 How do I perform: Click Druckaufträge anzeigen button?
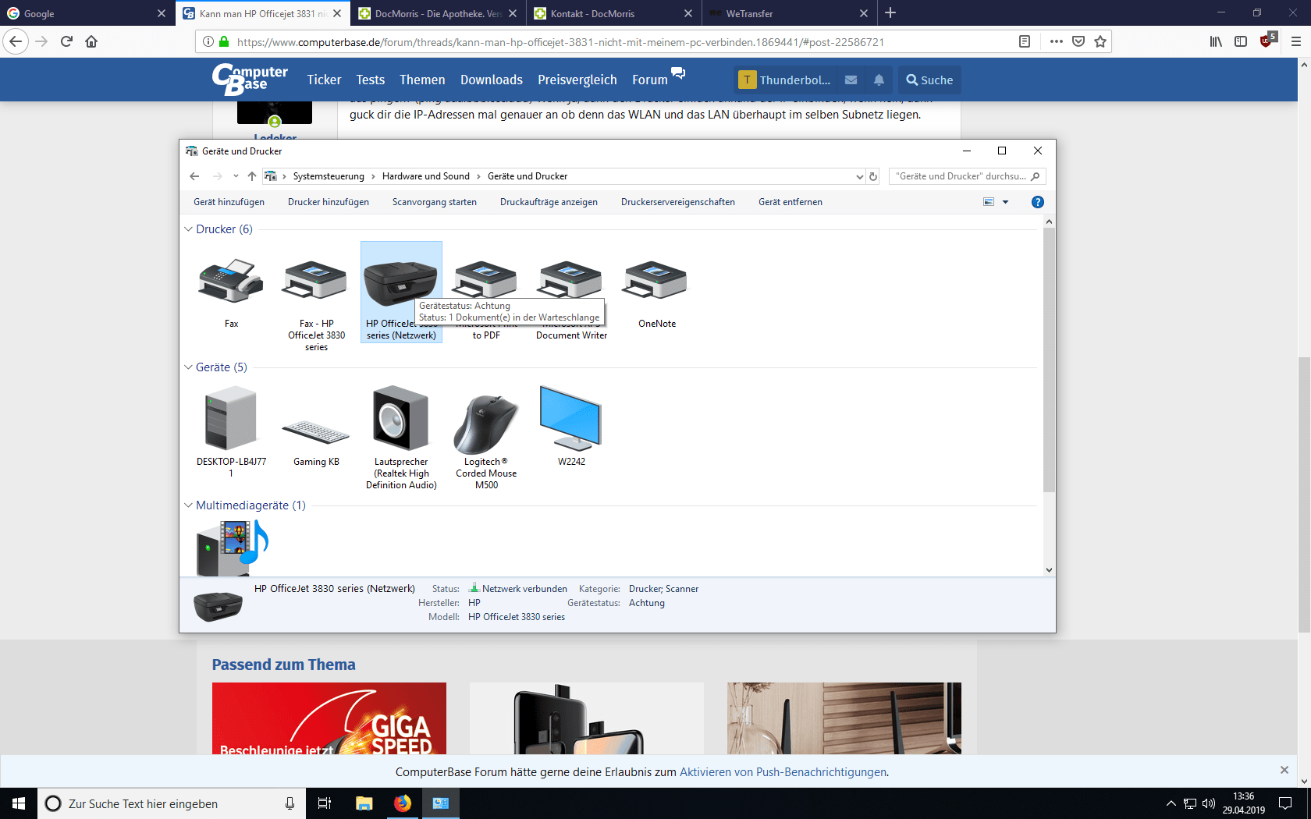pyautogui.click(x=549, y=202)
